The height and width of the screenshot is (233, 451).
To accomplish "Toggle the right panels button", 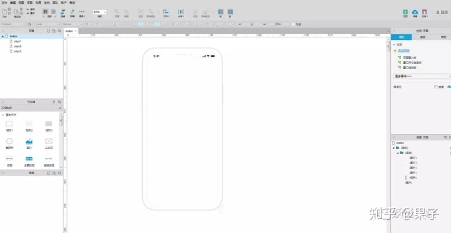I will [230, 12].
